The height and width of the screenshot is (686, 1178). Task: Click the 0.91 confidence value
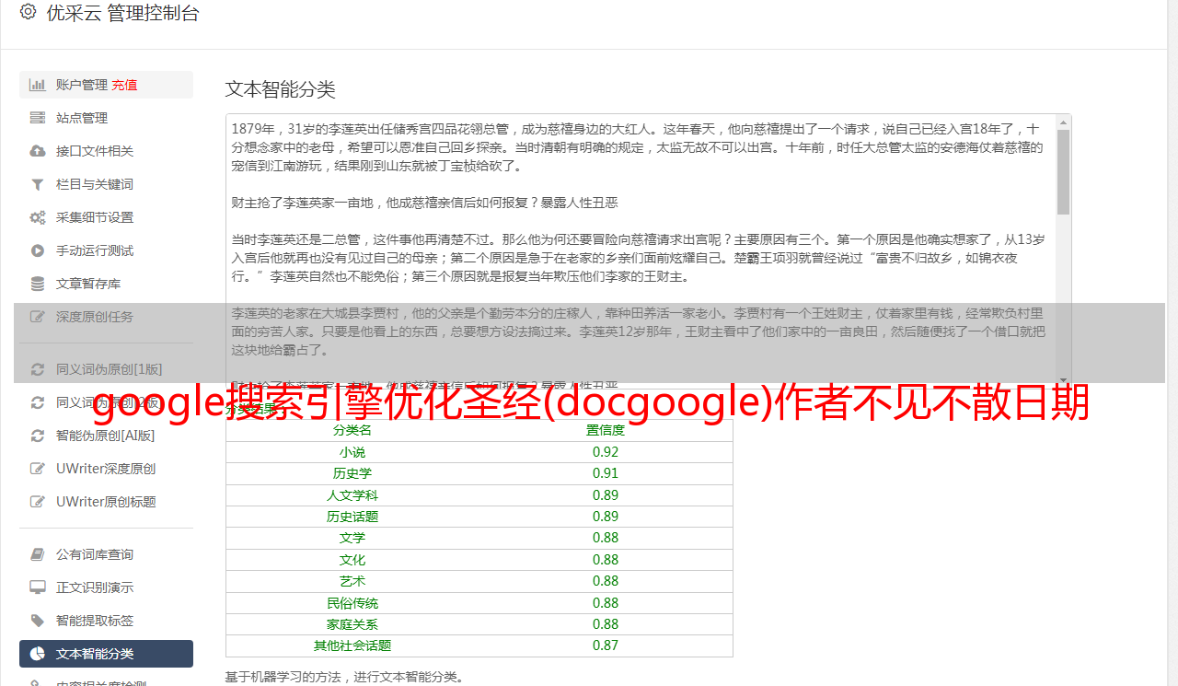point(606,473)
